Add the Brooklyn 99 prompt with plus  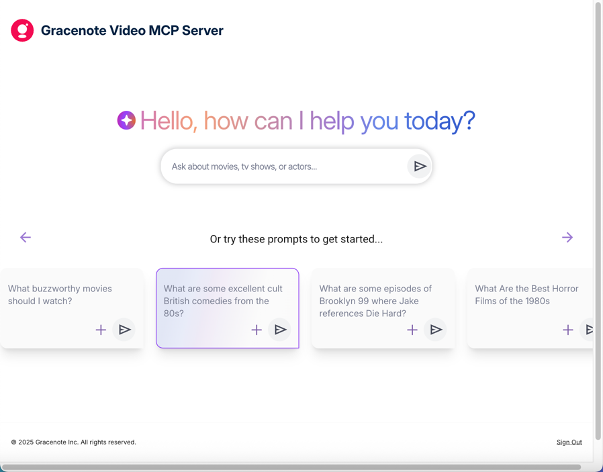pyautogui.click(x=412, y=330)
